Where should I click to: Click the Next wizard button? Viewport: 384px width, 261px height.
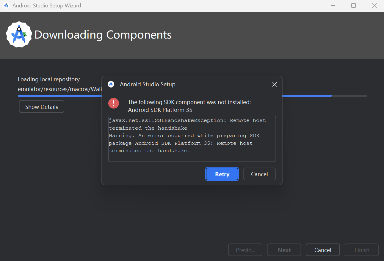click(284, 250)
